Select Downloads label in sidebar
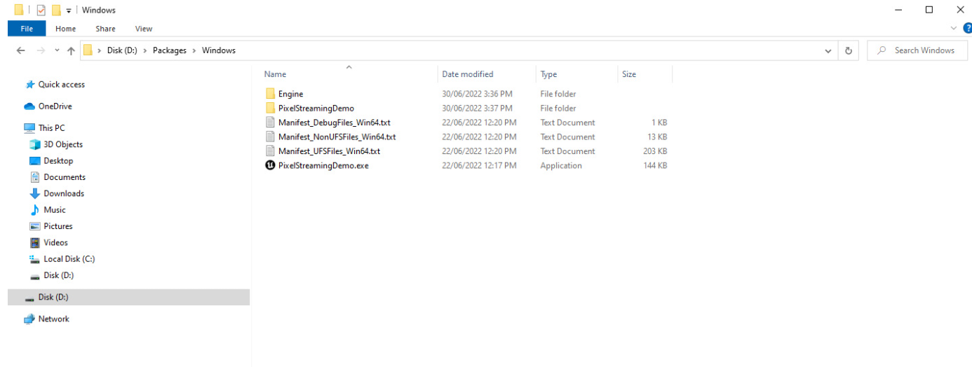This screenshot has height=367, width=972. (64, 194)
